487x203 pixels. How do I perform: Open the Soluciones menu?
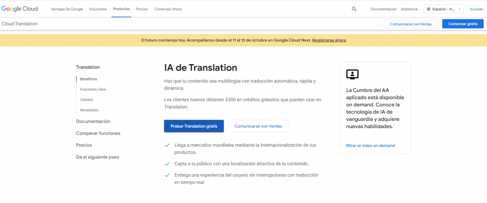(97, 9)
